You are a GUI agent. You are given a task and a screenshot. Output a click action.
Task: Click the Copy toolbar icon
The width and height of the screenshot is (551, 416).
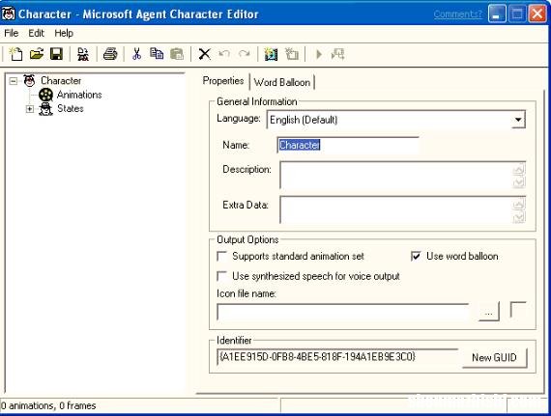[157, 54]
